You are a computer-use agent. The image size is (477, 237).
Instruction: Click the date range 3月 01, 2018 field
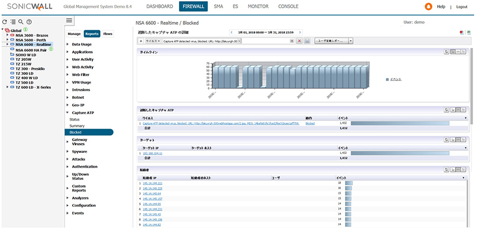click(x=266, y=32)
